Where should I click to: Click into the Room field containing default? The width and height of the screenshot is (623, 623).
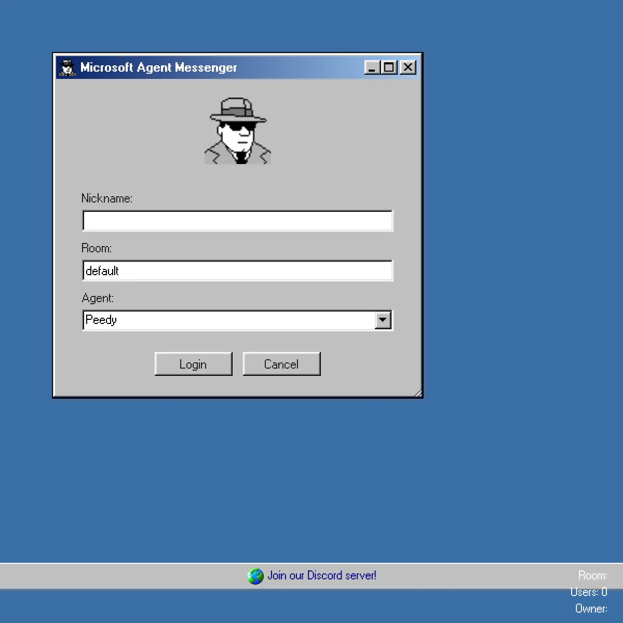coord(238,270)
